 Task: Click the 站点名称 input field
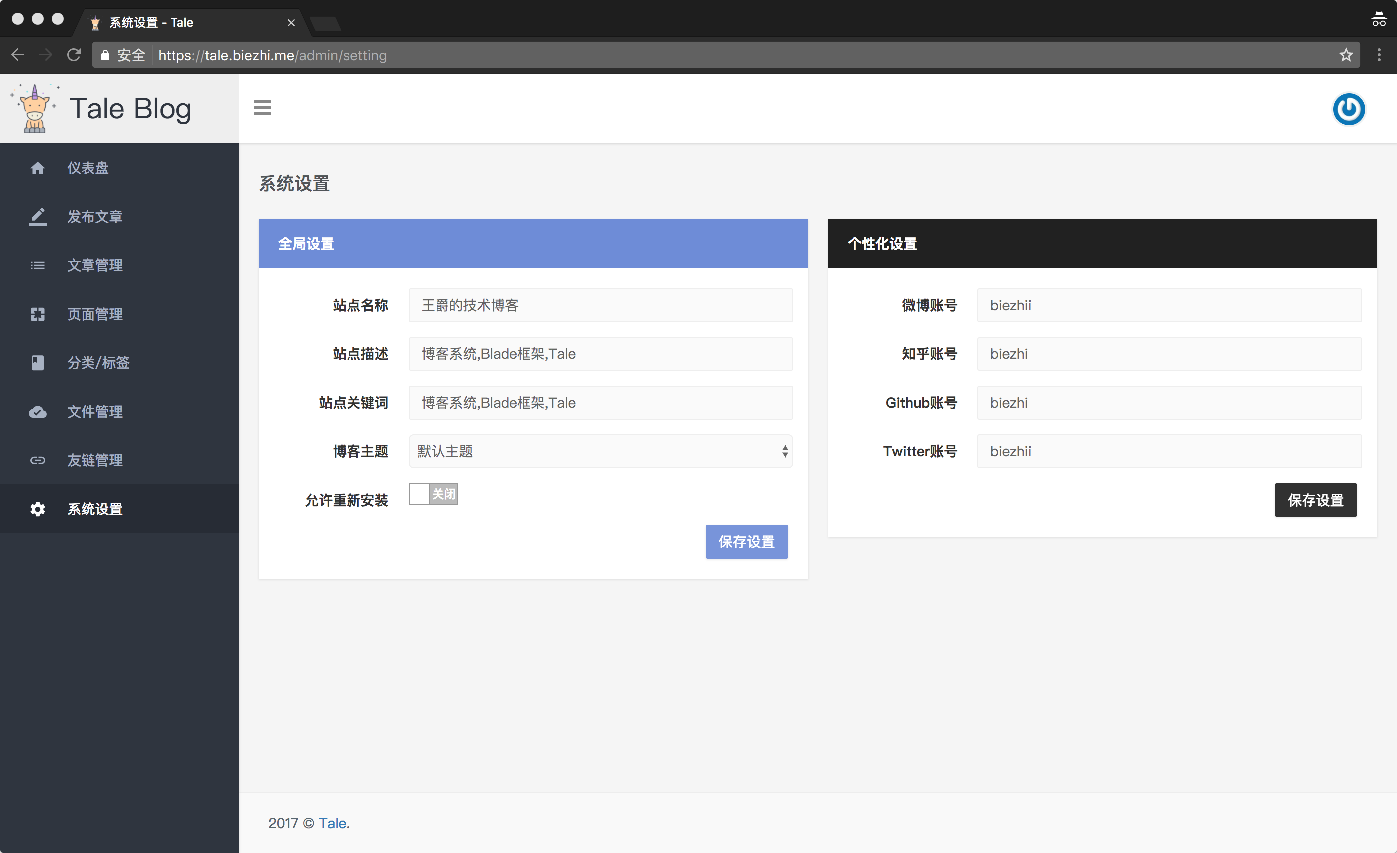tap(601, 305)
